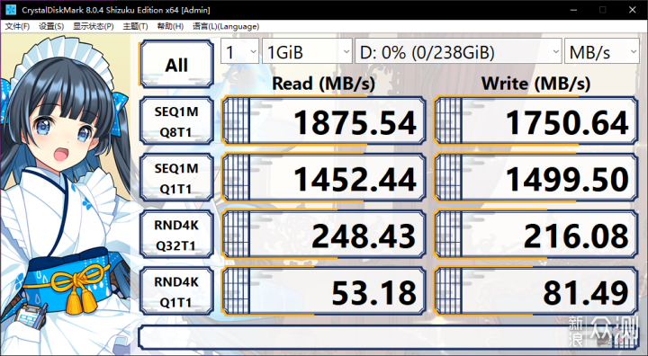Open the 显示状态(P) menu
The image size is (648, 356).
pyautogui.click(x=94, y=26)
